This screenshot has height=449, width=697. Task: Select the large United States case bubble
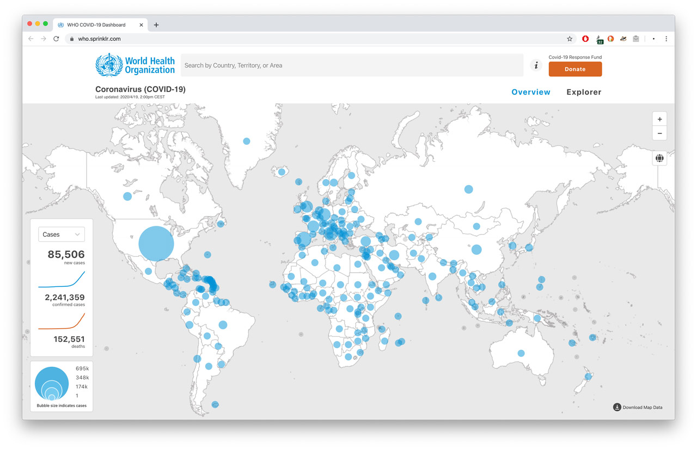(x=156, y=244)
